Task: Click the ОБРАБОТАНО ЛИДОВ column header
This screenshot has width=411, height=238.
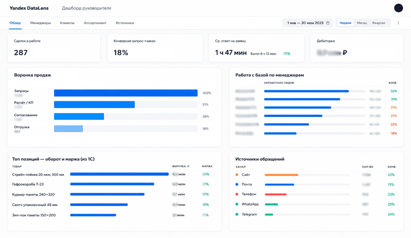Action: [279, 83]
